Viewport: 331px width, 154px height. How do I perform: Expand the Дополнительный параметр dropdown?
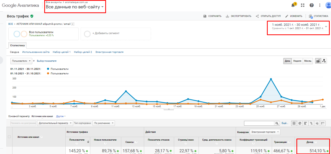[55, 123]
